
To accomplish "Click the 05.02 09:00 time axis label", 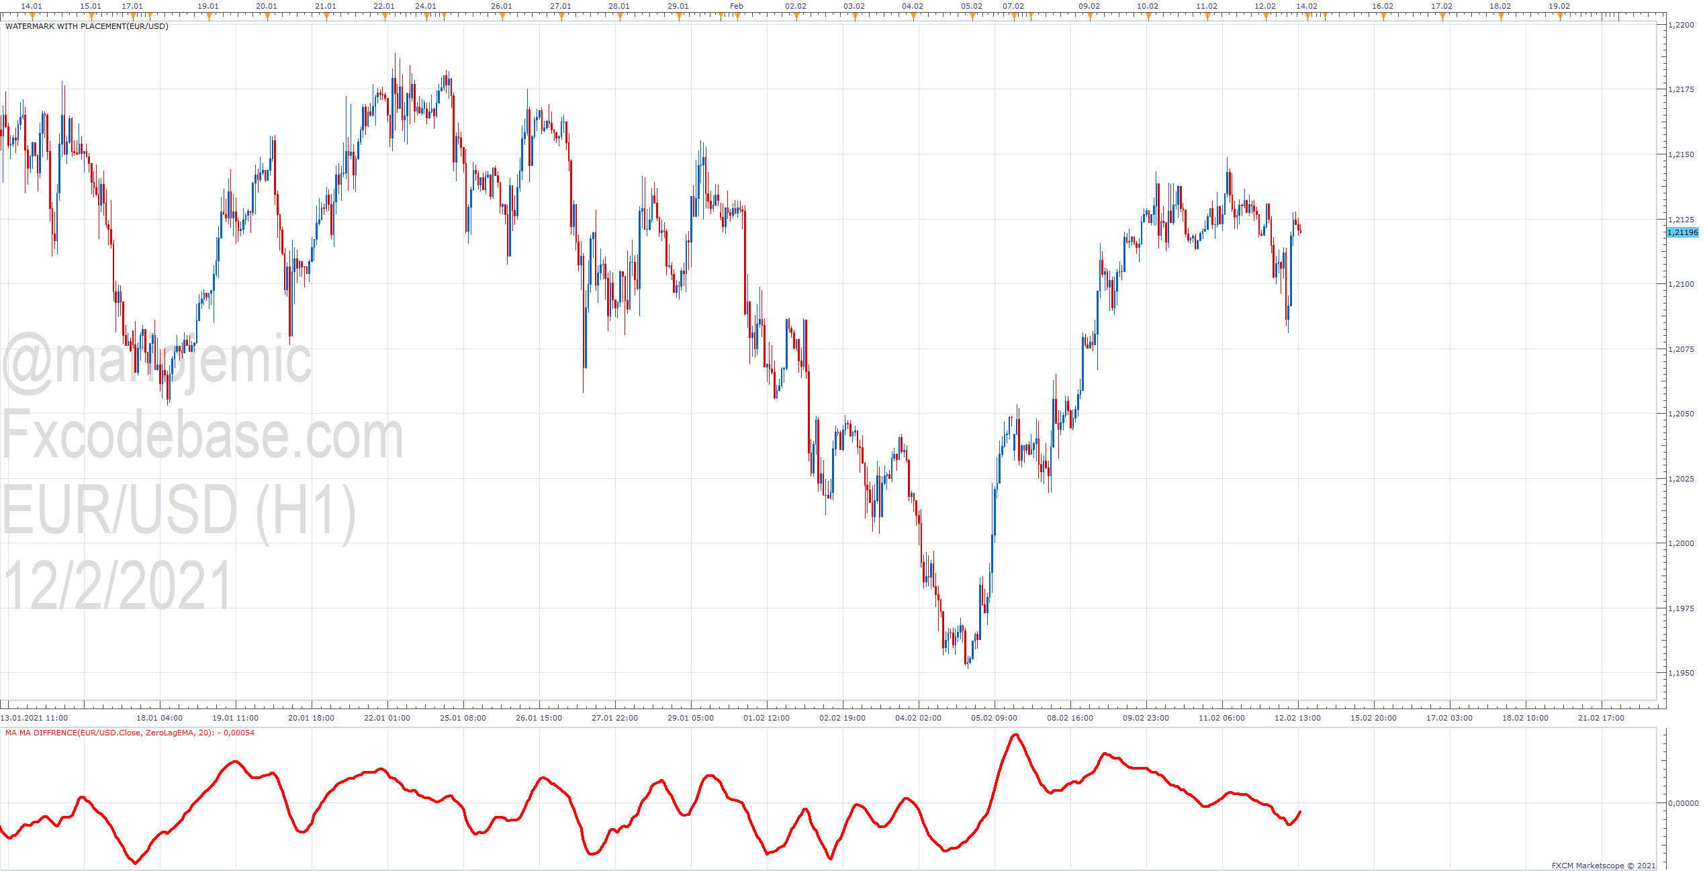I will pyautogui.click(x=995, y=718).
